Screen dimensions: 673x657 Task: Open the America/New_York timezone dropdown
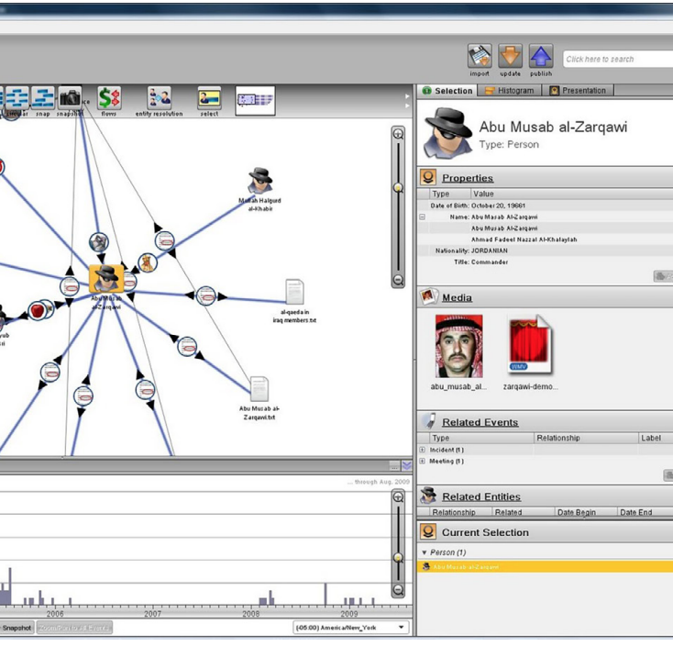[x=350, y=628]
